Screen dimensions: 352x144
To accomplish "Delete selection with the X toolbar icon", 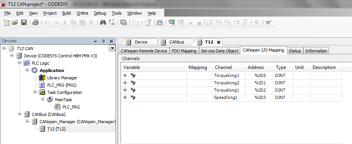I will click(91, 22).
